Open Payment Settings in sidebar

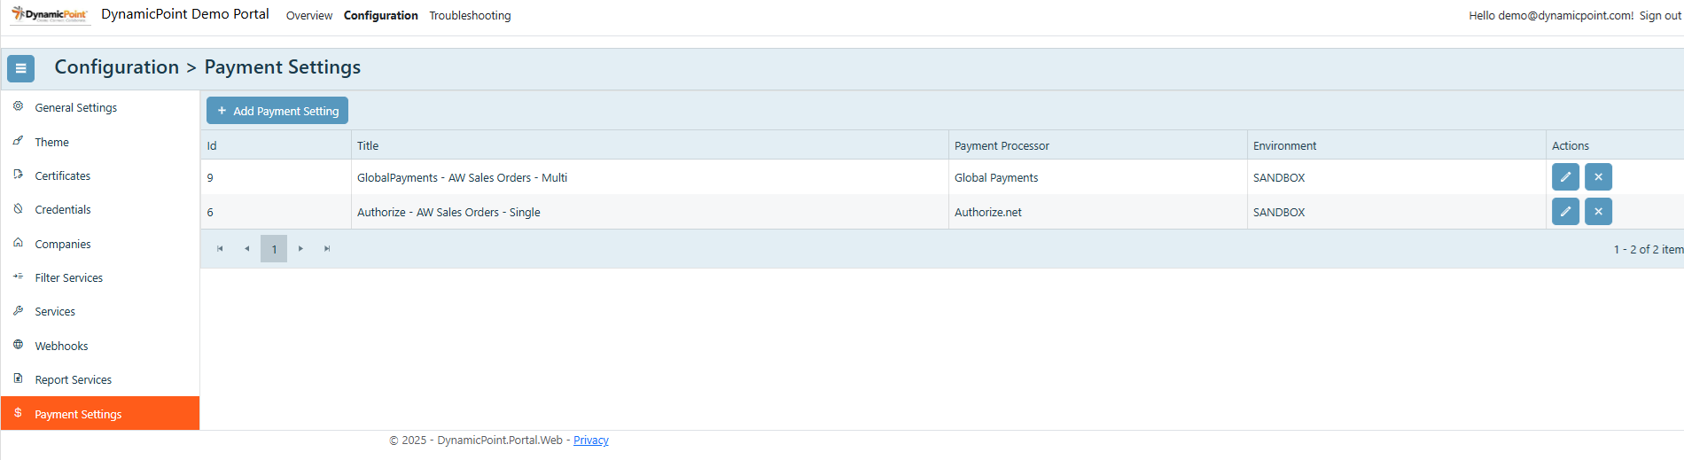point(100,414)
